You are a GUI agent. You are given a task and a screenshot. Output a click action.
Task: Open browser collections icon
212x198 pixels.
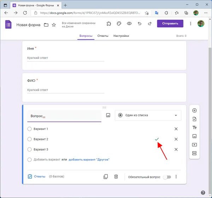pyautogui.click(x=186, y=13)
